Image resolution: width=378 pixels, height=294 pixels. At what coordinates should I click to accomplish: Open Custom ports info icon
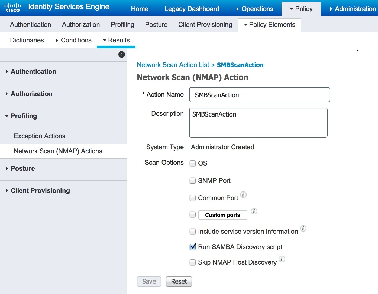pos(254,211)
